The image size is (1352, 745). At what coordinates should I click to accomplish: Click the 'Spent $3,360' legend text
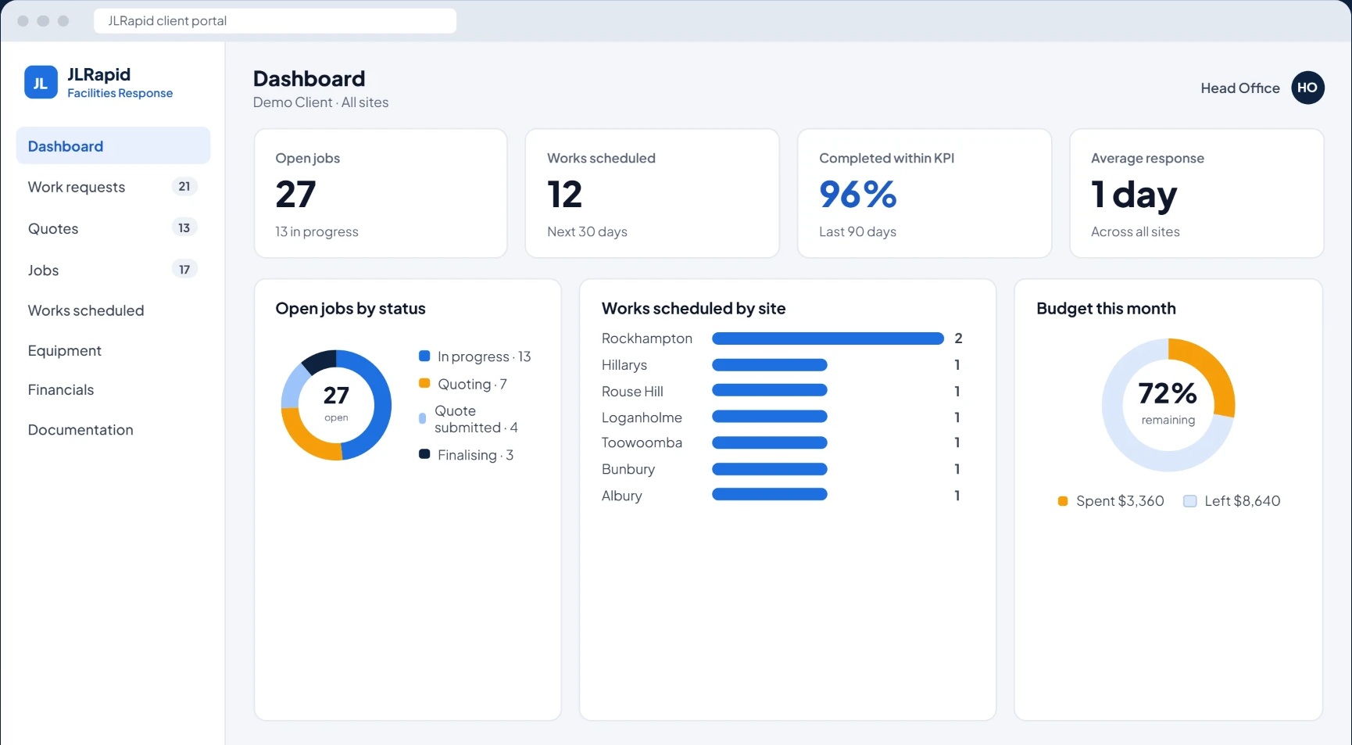pyautogui.click(x=1120, y=501)
